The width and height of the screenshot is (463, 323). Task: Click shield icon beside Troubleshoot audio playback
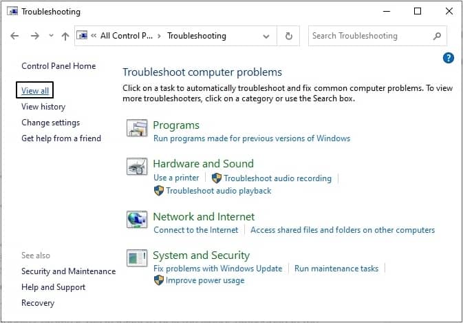(159, 191)
